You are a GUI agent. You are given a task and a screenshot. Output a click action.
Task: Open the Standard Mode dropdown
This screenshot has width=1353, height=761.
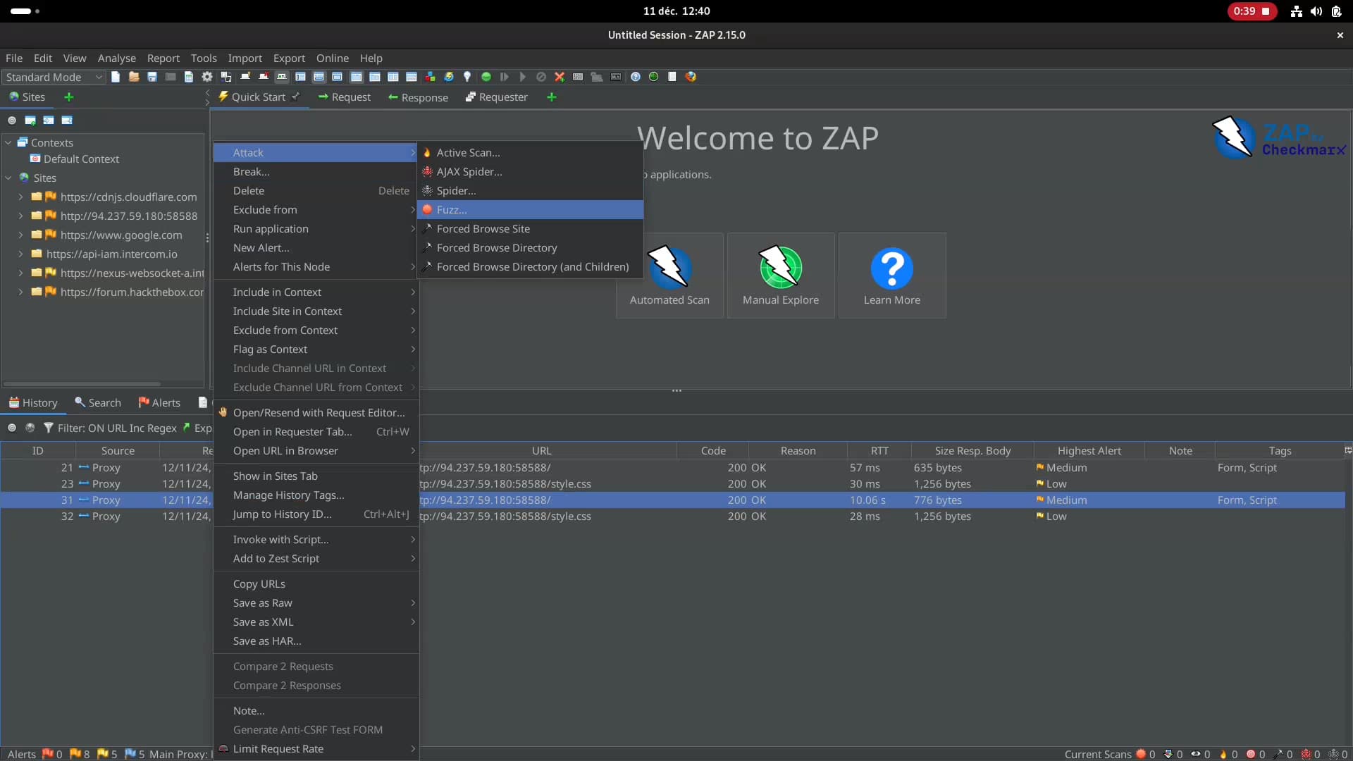click(x=54, y=77)
